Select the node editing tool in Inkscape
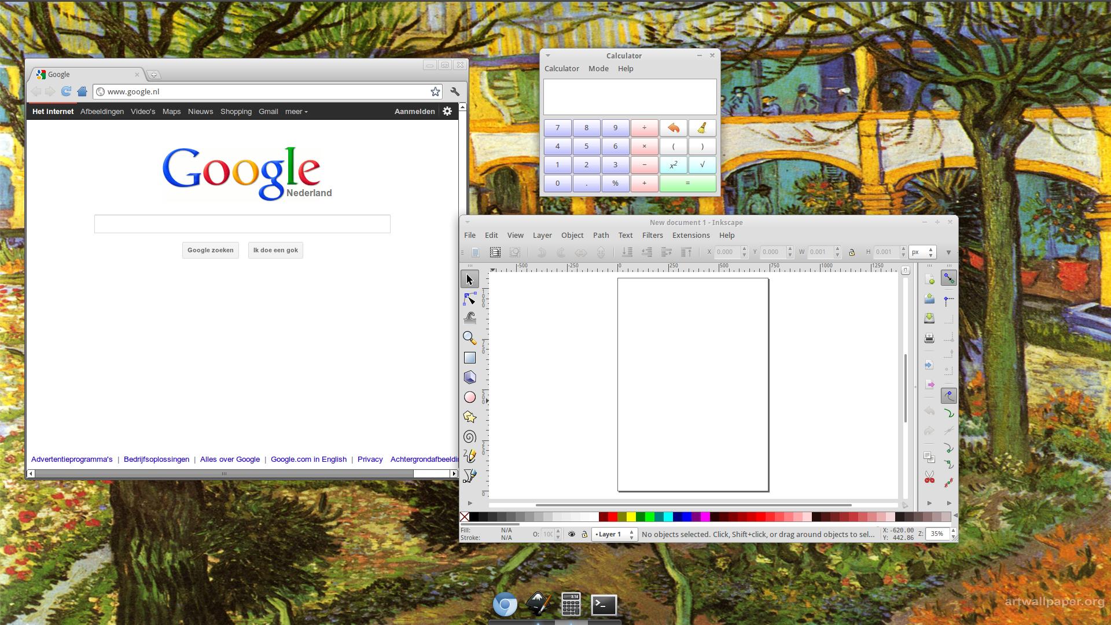 click(x=469, y=299)
